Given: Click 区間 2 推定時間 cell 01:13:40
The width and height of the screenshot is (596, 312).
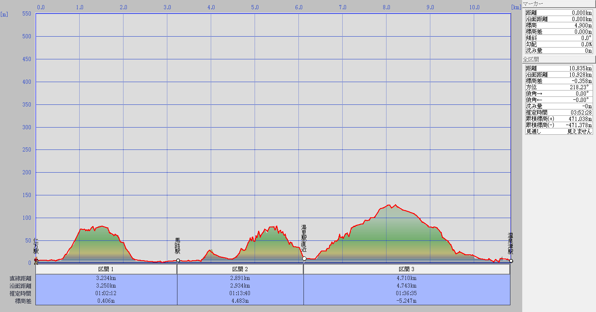Looking at the screenshot, I should (240, 293).
